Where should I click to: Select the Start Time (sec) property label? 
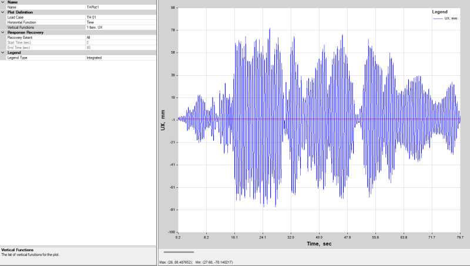[x=19, y=42]
